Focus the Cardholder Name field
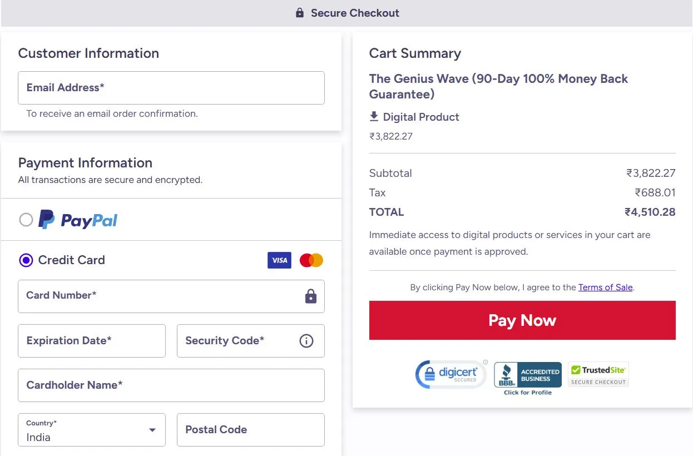 pyautogui.click(x=171, y=385)
